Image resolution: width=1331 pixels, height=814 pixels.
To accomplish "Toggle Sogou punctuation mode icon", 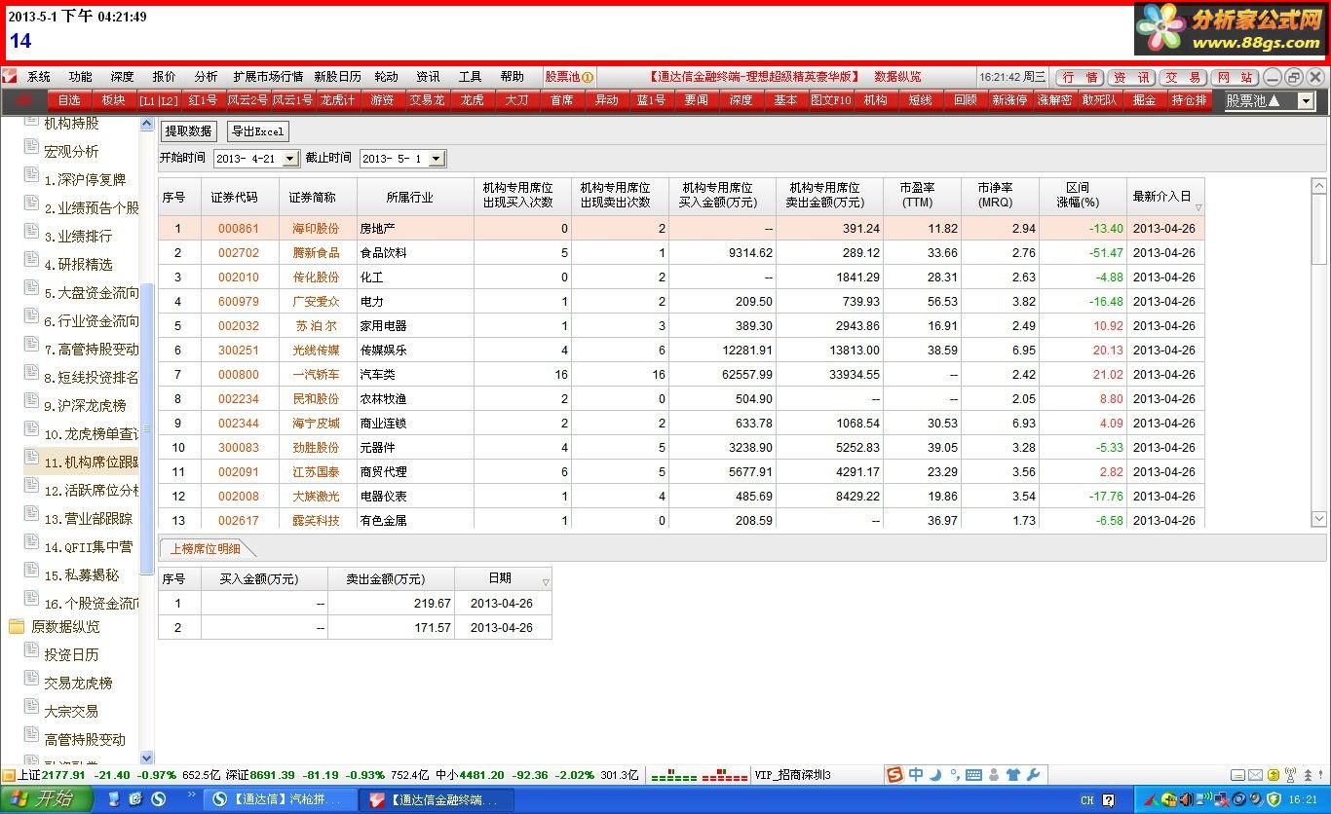I will pos(954,775).
